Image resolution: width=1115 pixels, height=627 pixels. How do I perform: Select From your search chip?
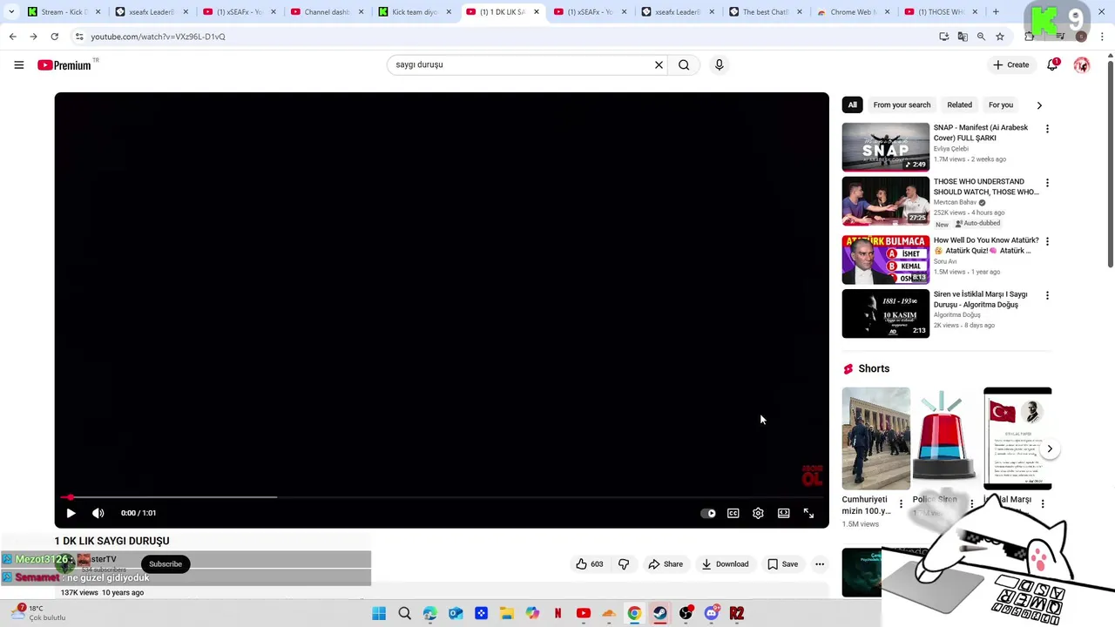(902, 104)
